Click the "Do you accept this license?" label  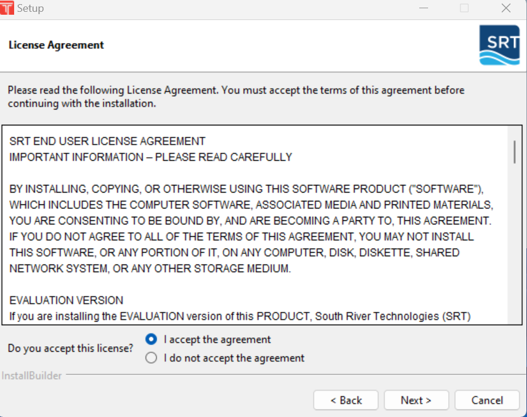pos(71,348)
